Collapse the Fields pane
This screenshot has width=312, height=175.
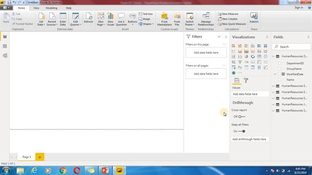pos(308,37)
